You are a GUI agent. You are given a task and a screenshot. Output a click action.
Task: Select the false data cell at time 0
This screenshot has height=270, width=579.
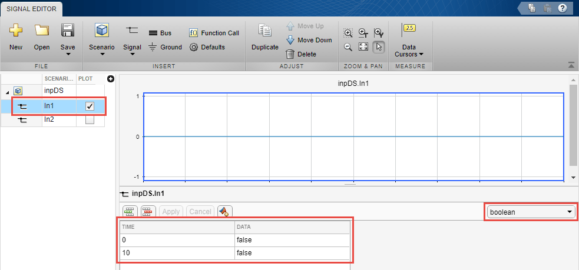coord(292,240)
